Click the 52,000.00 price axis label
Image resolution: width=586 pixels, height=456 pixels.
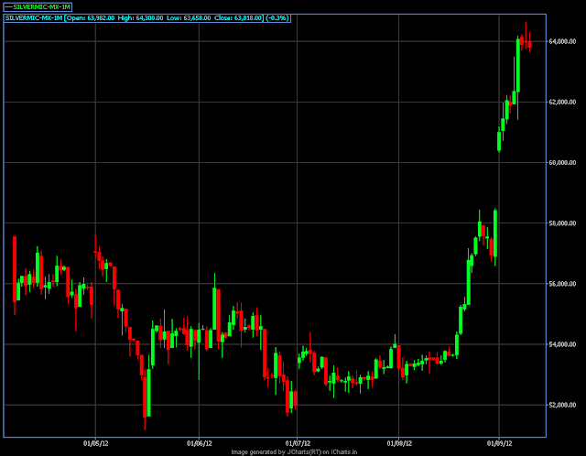(562, 405)
